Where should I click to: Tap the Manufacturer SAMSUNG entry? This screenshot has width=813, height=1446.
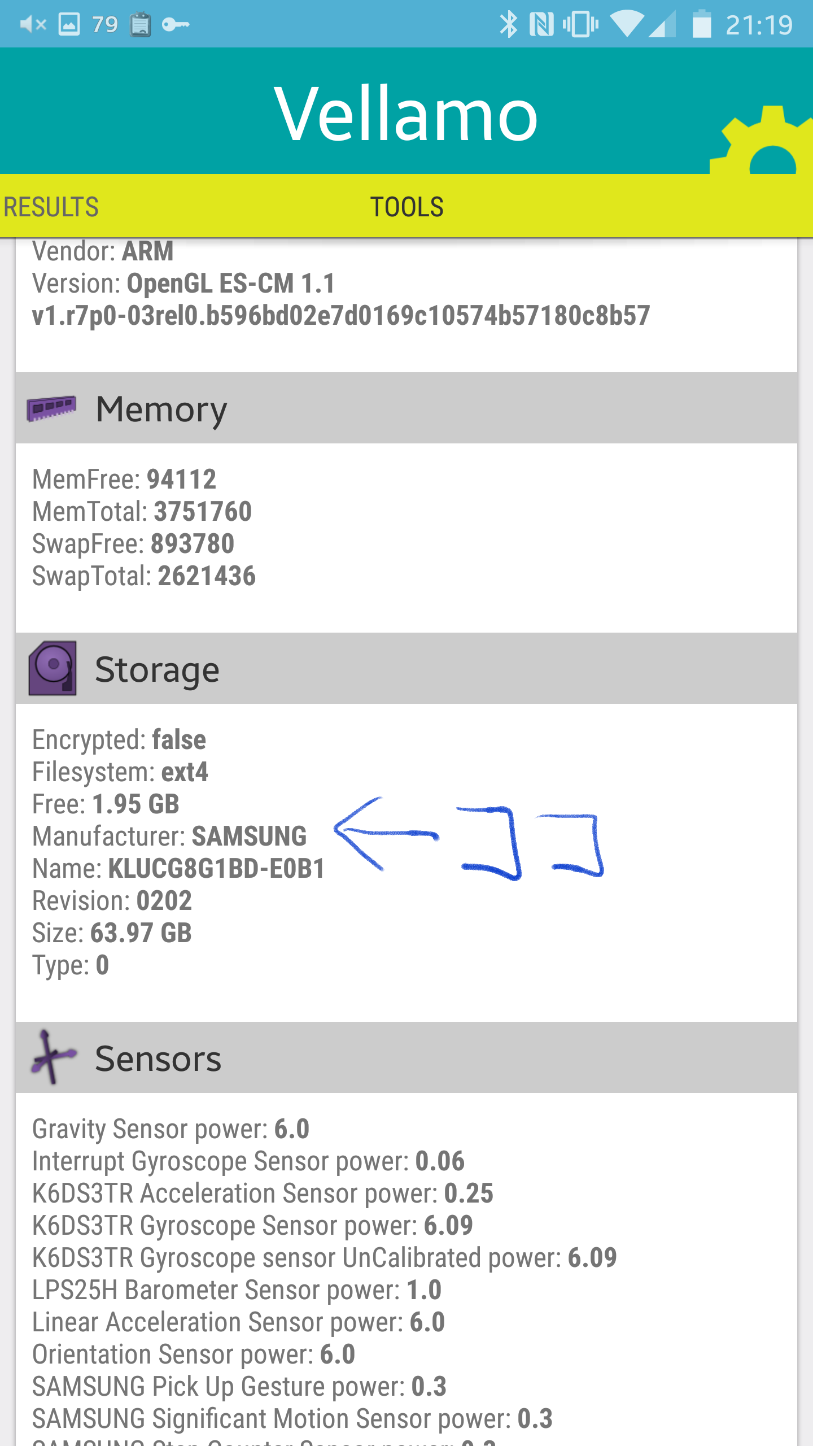[x=169, y=837]
